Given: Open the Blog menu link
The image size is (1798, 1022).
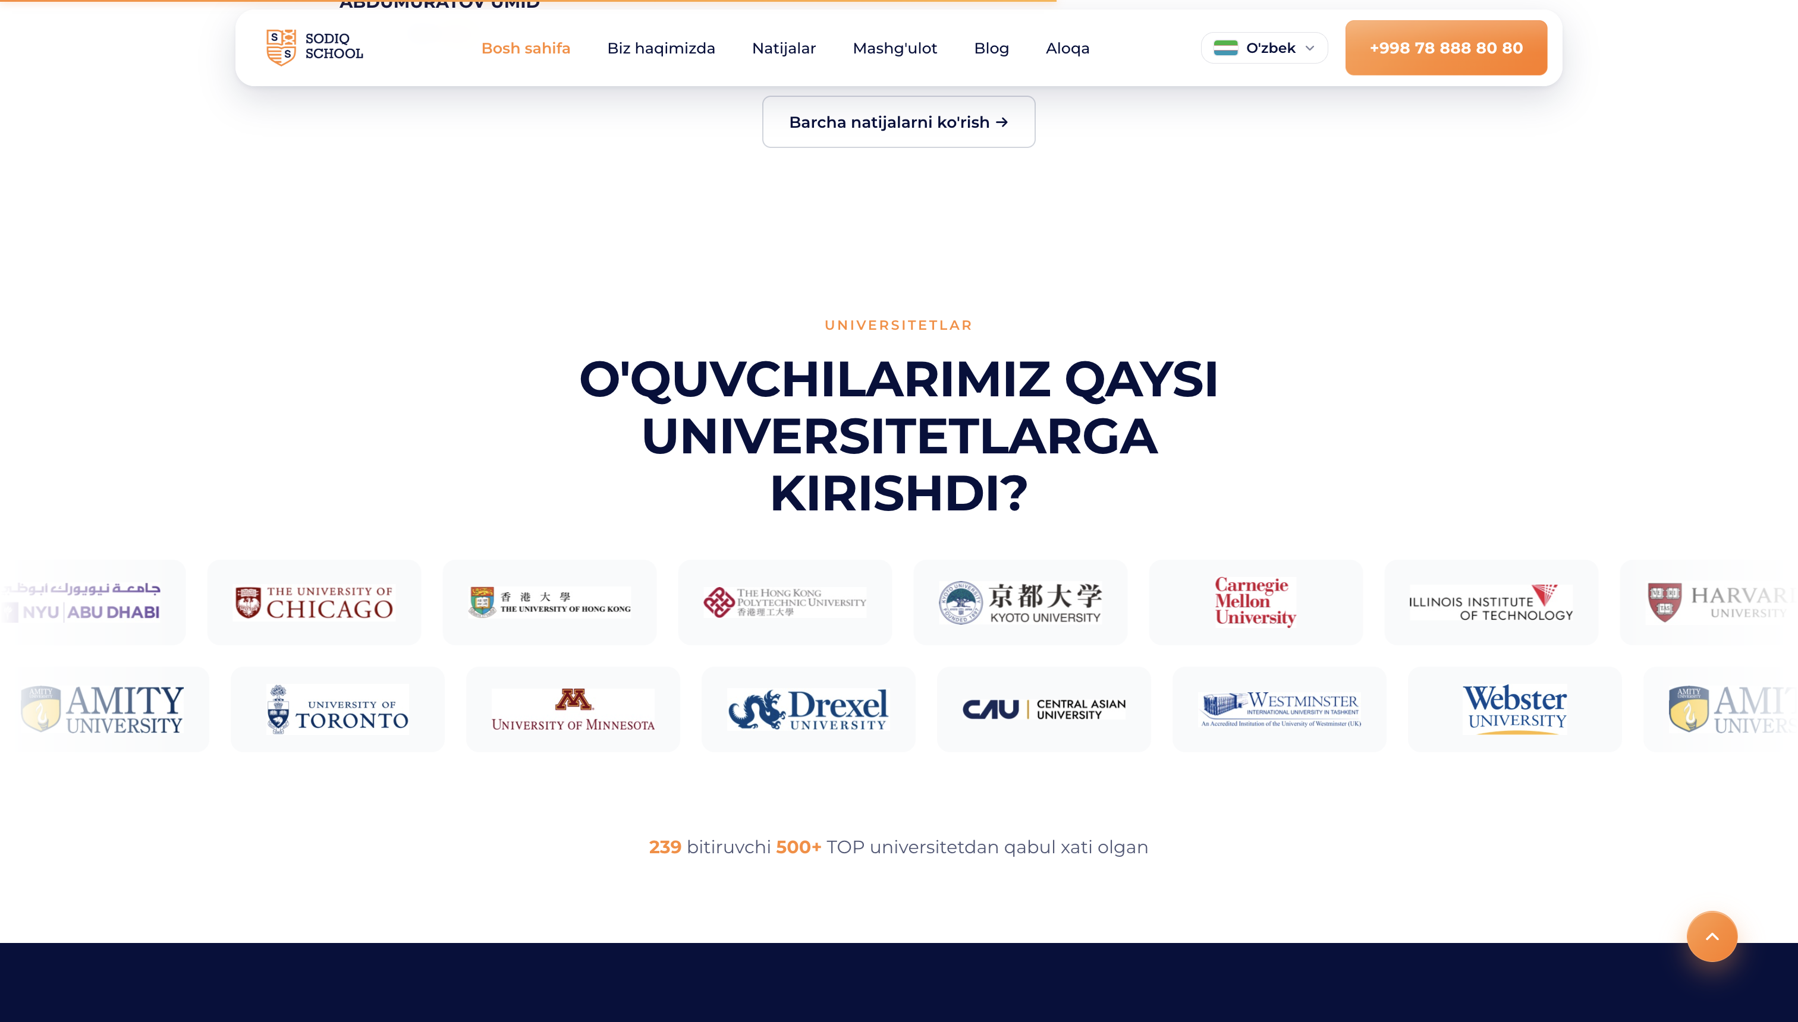Looking at the screenshot, I should (x=991, y=48).
